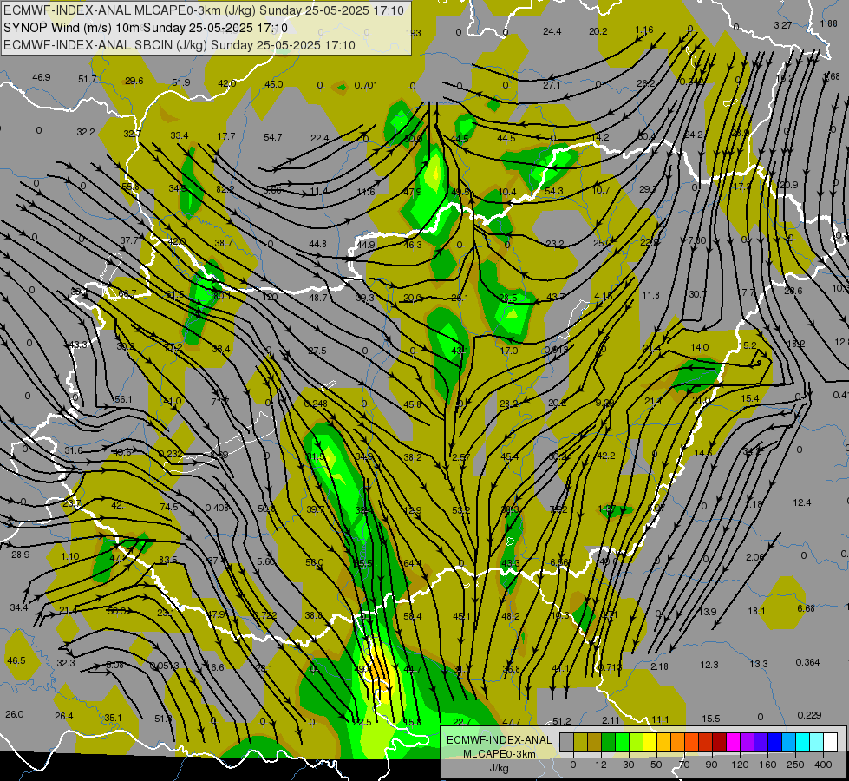Click the pure blue legend swatch
The height and width of the screenshot is (781, 849).
(x=774, y=742)
